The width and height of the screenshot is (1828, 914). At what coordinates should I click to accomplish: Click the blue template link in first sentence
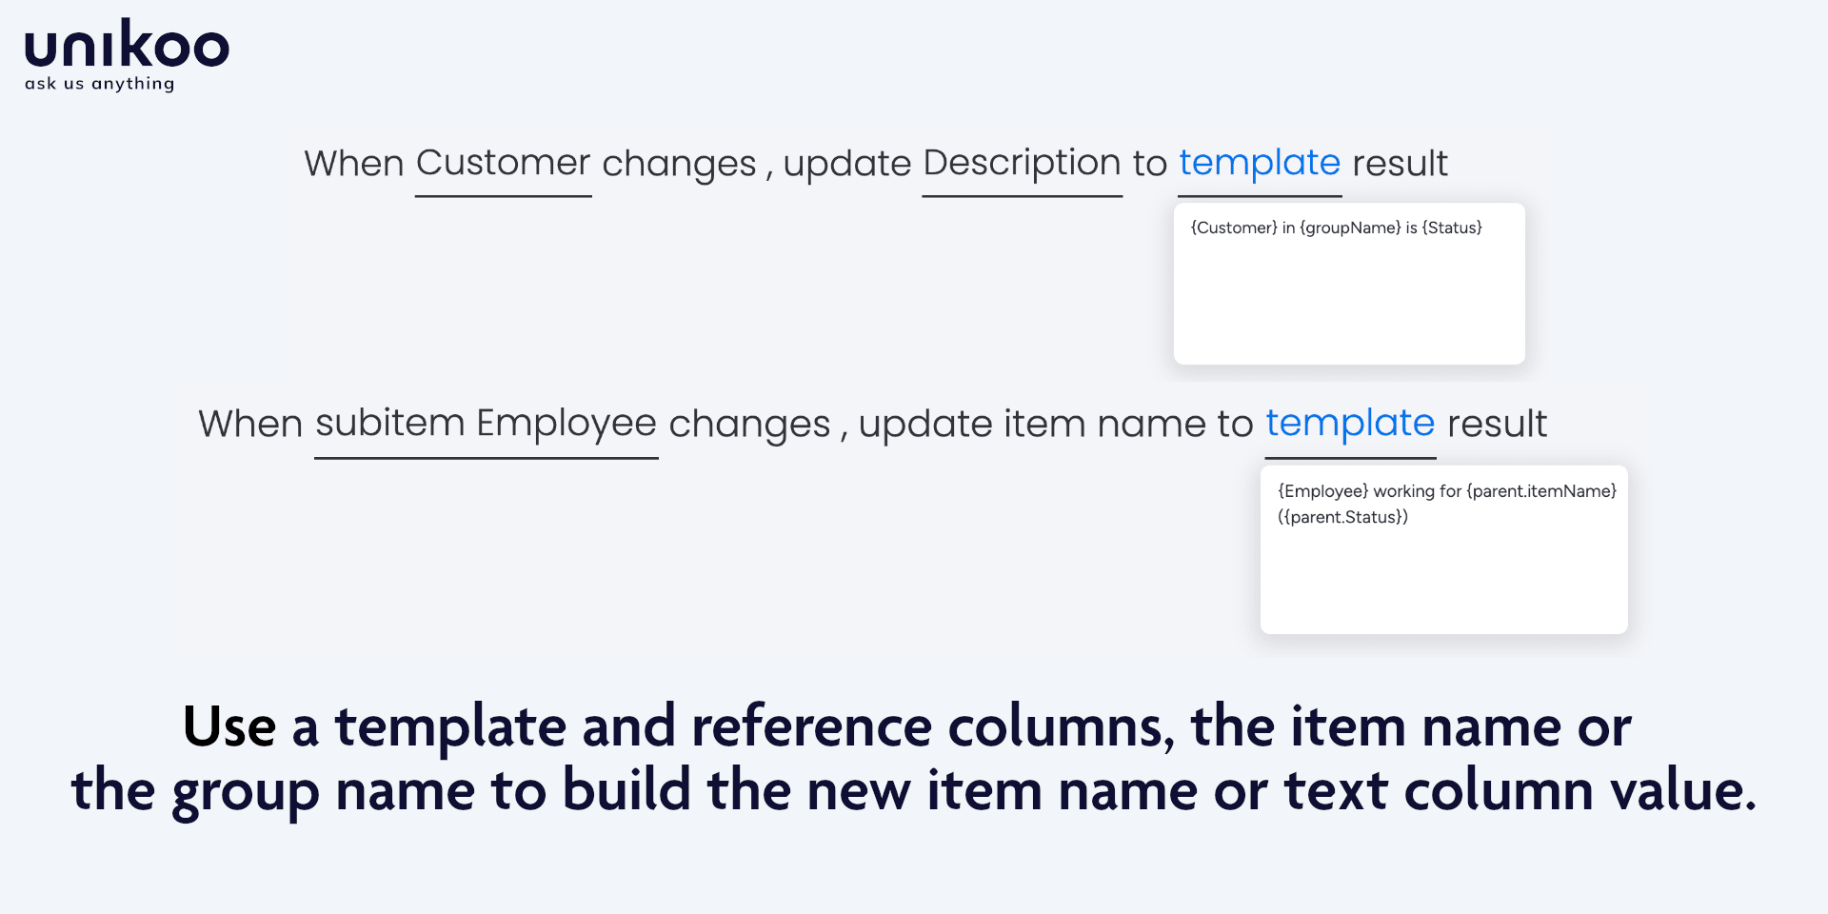[x=1259, y=163]
